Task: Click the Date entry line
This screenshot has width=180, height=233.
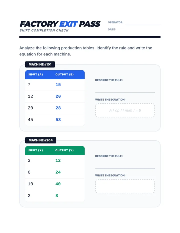Action: click(x=135, y=32)
